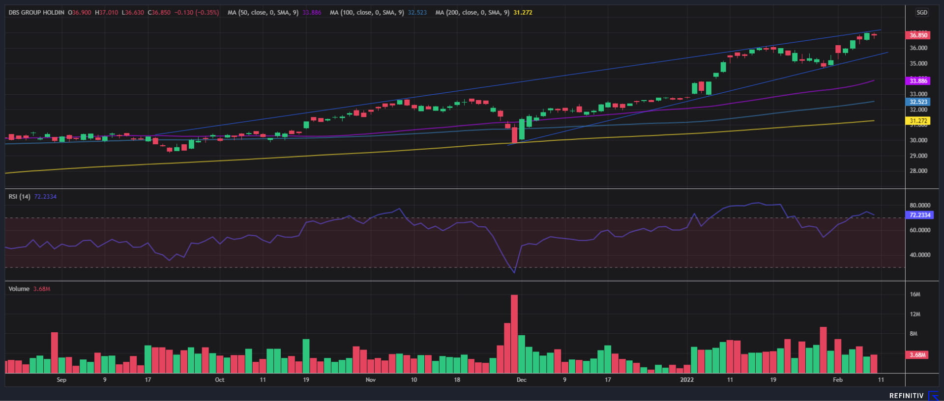Click the red 36.850 current price tag
The image size is (944, 401).
click(917, 35)
